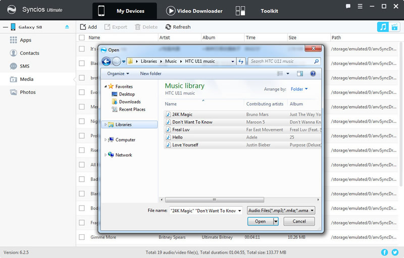Expand the Network tree node

(106, 155)
